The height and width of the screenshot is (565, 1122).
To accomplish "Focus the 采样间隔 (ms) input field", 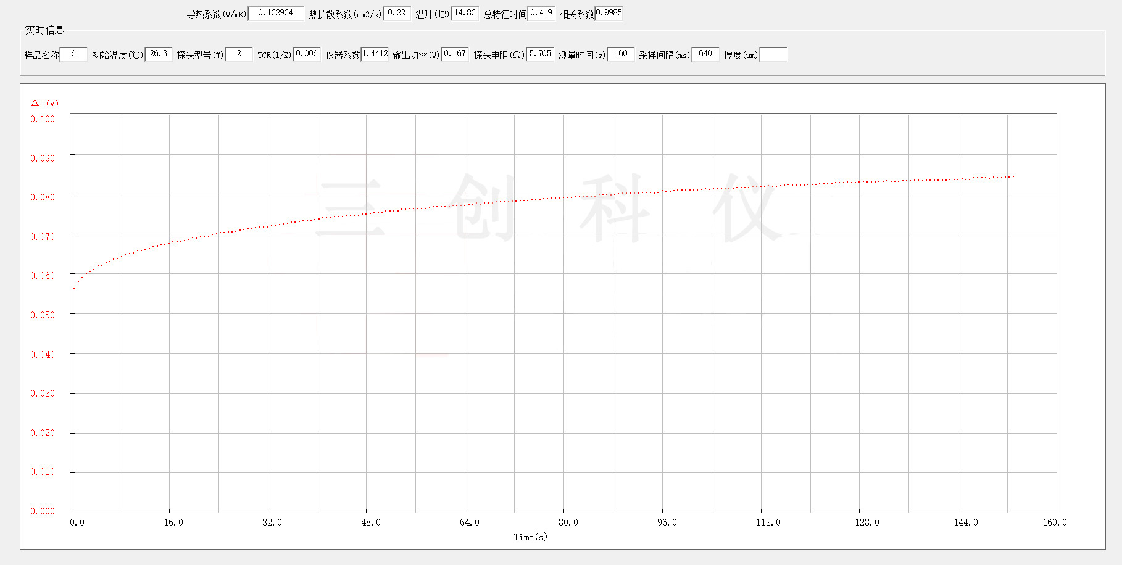I will [705, 54].
